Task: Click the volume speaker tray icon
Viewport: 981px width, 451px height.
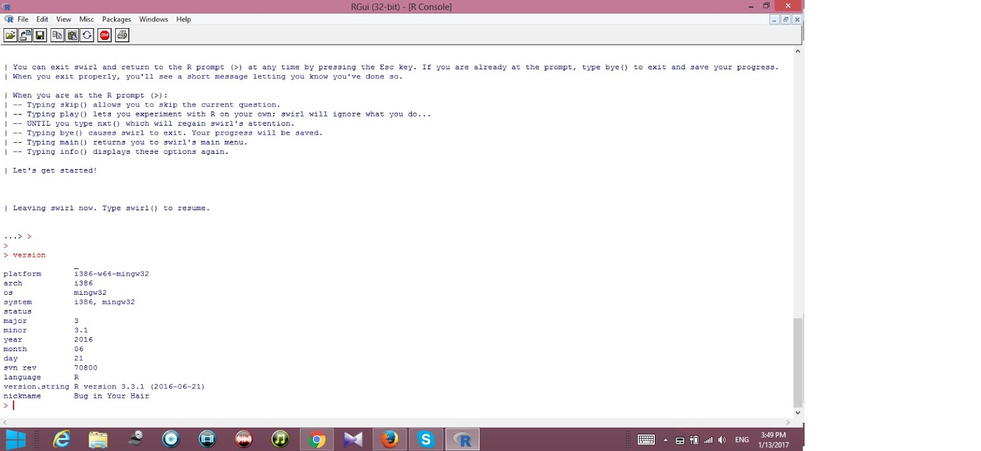Action: [722, 440]
